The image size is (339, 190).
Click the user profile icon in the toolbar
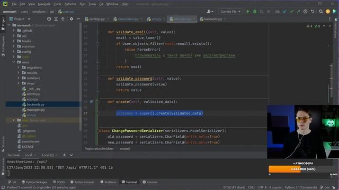click(210, 12)
